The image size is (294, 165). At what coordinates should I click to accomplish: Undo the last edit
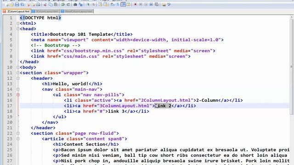coord(63,5)
